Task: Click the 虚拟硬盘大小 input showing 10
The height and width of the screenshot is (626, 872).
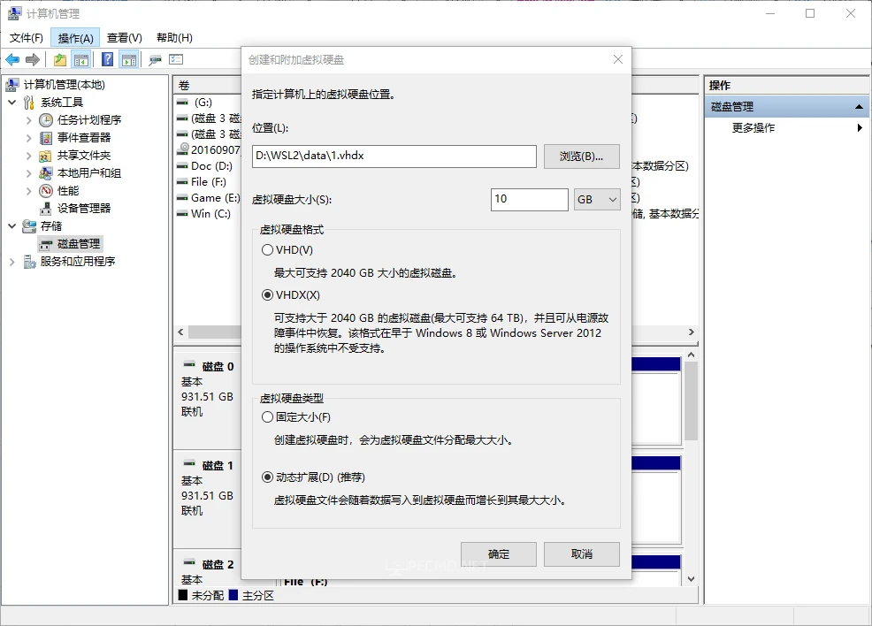Action: click(x=530, y=200)
